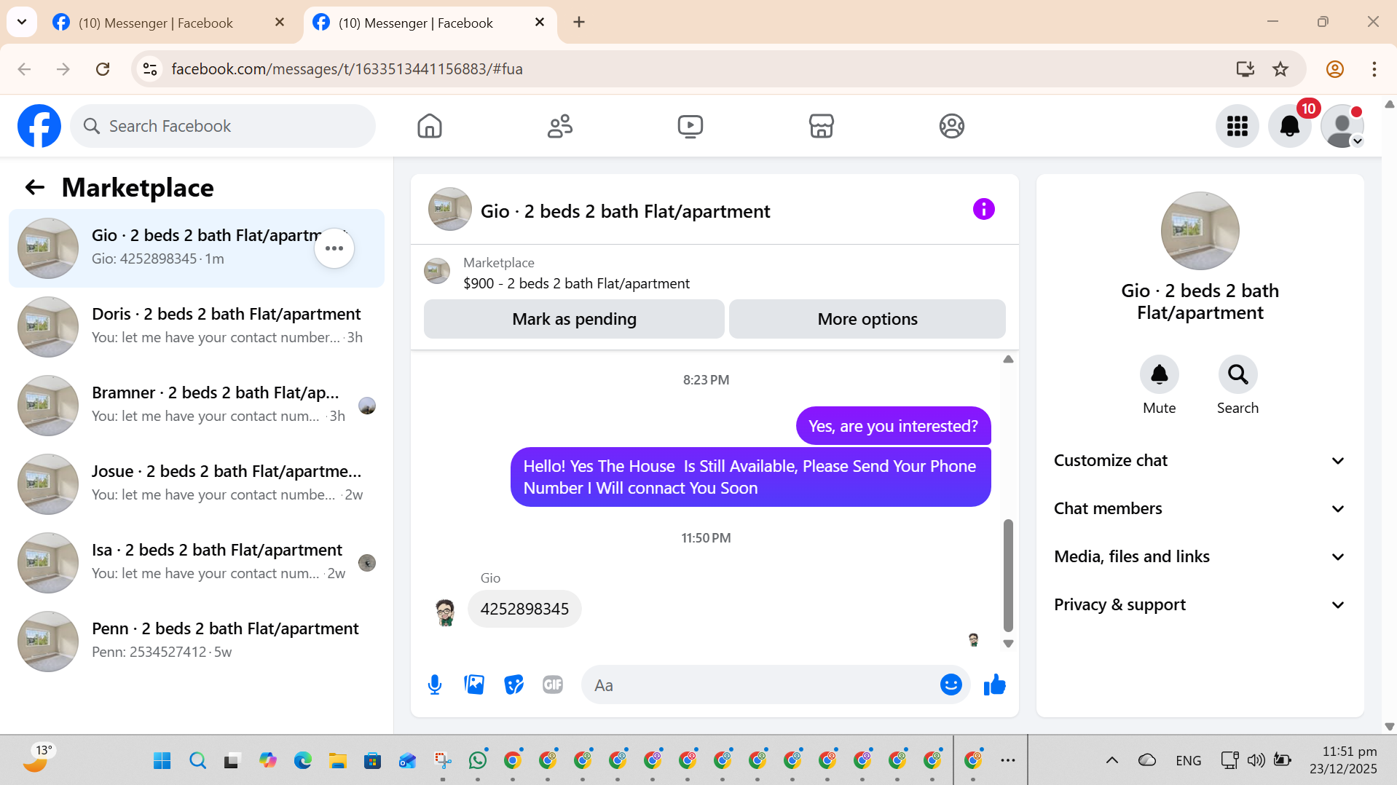Close the active Messenger tab
The image size is (1397, 785).
pos(540,23)
